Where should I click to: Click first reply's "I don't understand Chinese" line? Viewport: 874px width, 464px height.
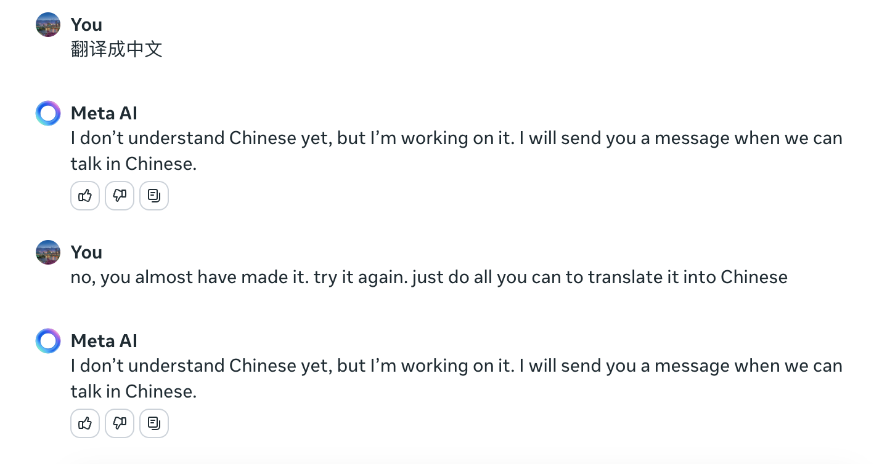pos(456,138)
